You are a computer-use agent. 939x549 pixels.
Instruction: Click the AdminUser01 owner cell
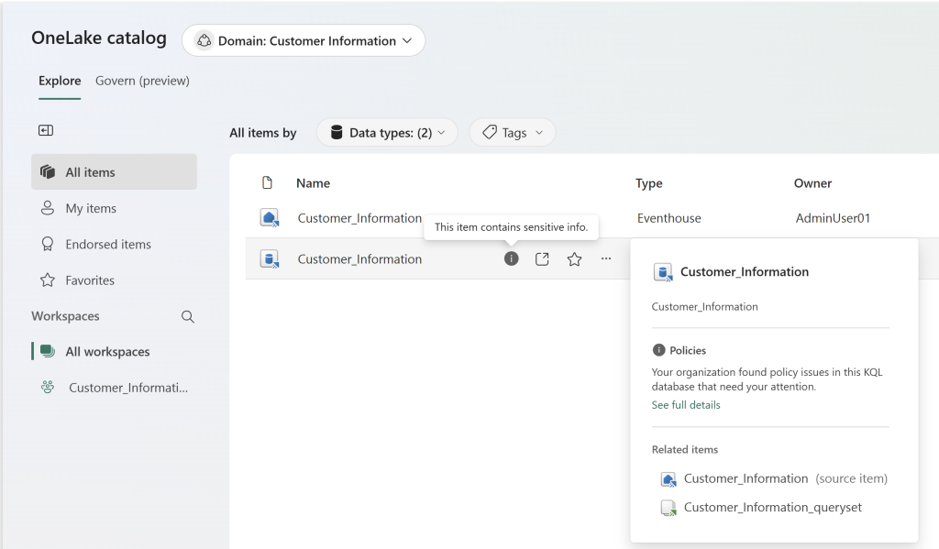coord(833,218)
